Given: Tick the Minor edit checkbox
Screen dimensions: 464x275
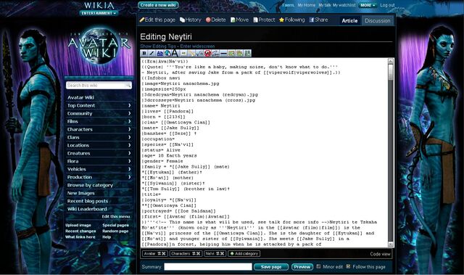Looking at the screenshot, I should coord(318,266).
